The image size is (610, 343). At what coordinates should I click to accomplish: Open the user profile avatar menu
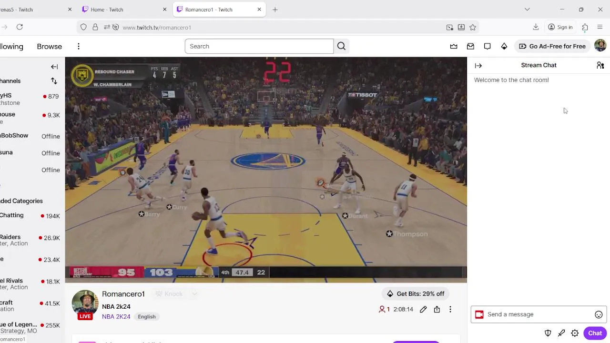pos(600,46)
